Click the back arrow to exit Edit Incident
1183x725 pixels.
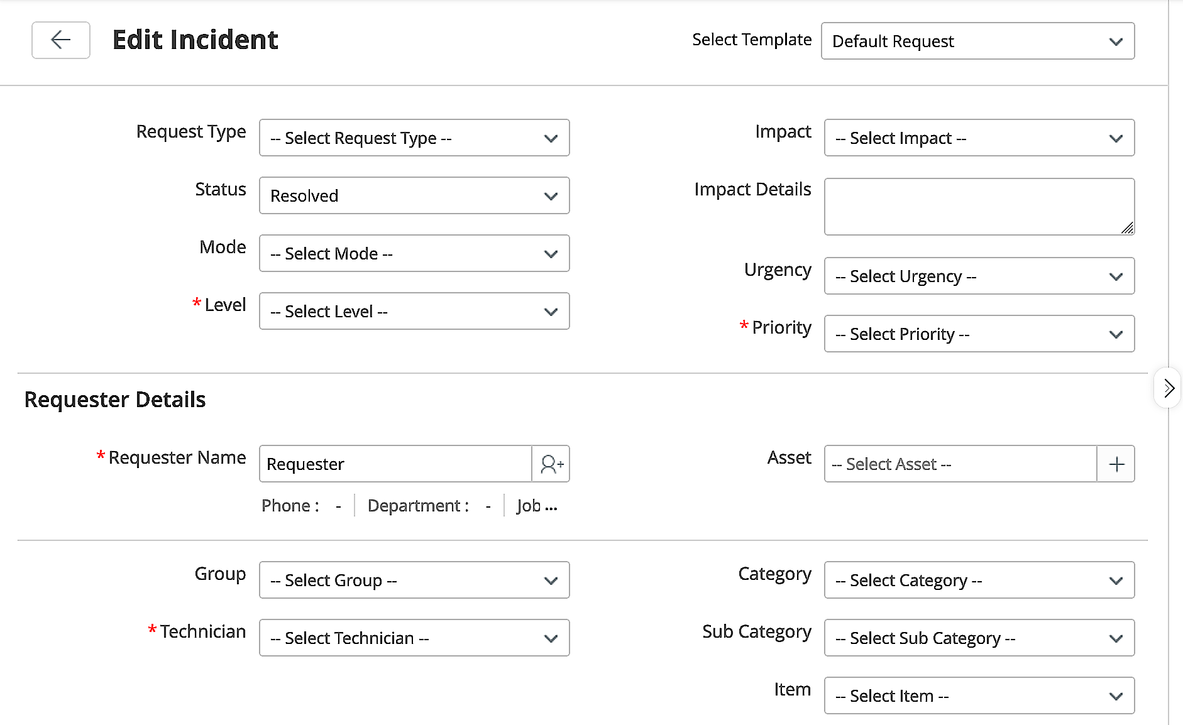(60, 40)
